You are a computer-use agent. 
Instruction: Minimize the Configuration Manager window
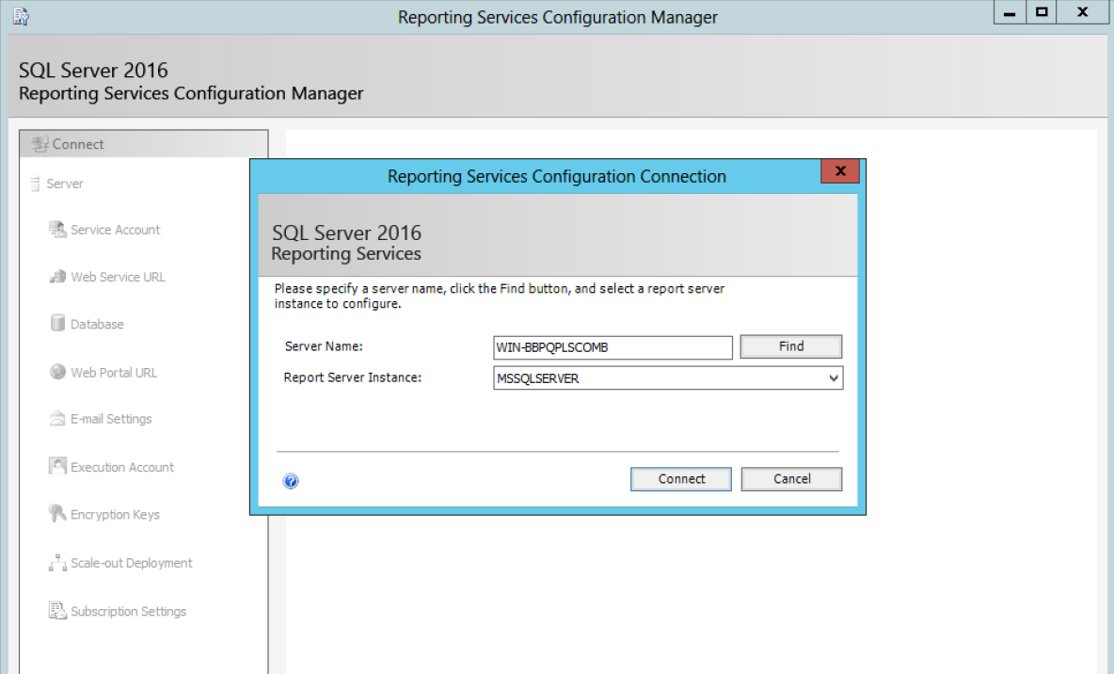[x=1010, y=13]
